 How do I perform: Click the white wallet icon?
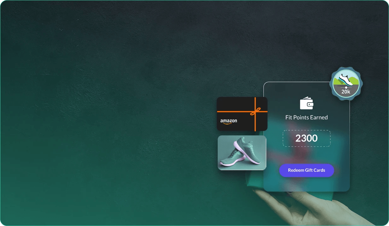point(306,104)
